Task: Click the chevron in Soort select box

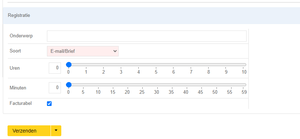Action: pyautogui.click(x=115, y=51)
